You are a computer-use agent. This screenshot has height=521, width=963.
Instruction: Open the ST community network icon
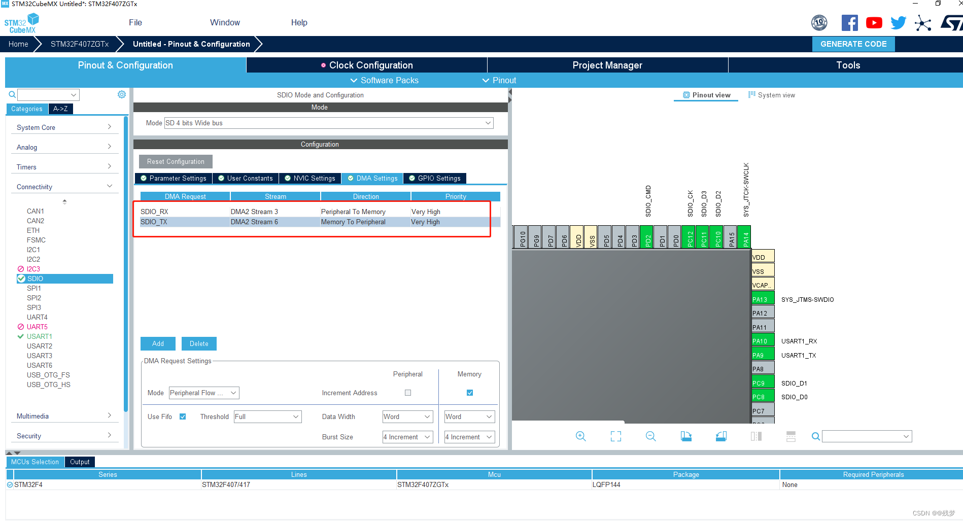[x=923, y=23]
